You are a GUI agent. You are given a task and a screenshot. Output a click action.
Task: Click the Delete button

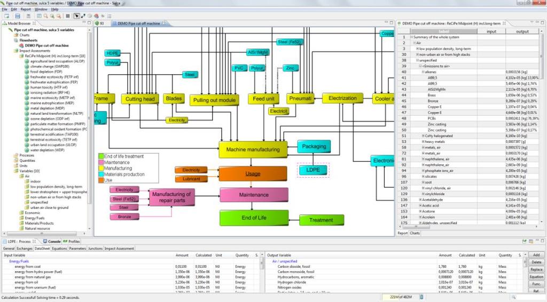tap(536, 263)
